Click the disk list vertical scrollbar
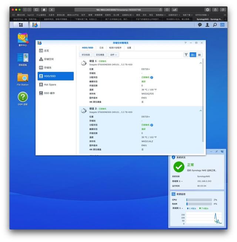The width and height of the screenshot is (237, 242). tap(203, 100)
